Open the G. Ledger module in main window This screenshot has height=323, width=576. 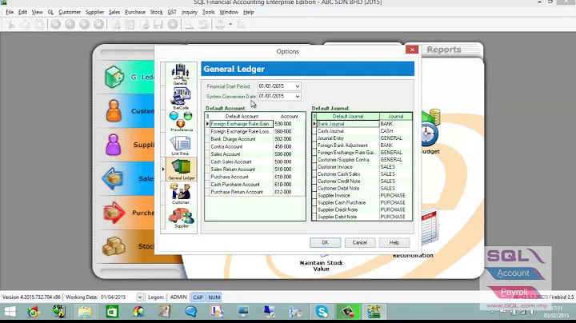coord(125,77)
